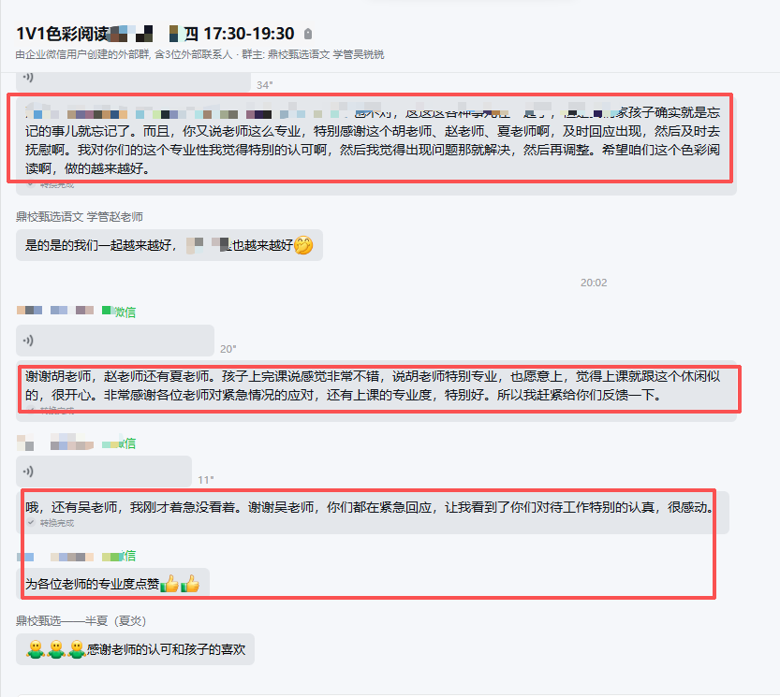Select the message 为各位老师的专业度点赞
Screen dimensions: 780x697
click(x=113, y=583)
